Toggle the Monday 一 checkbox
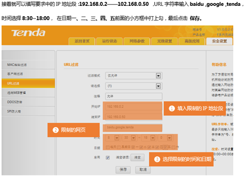 point(133,147)
